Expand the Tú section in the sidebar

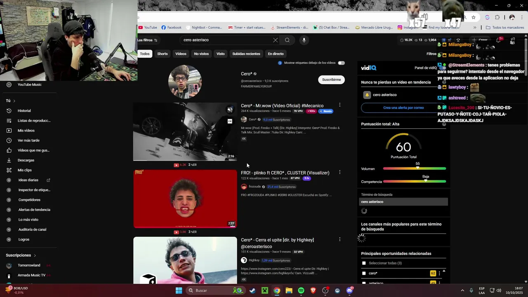coord(11,101)
